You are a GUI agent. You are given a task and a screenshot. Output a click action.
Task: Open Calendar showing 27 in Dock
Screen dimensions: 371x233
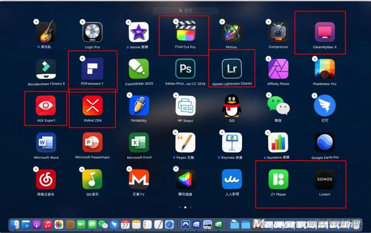pyautogui.click(x=125, y=224)
